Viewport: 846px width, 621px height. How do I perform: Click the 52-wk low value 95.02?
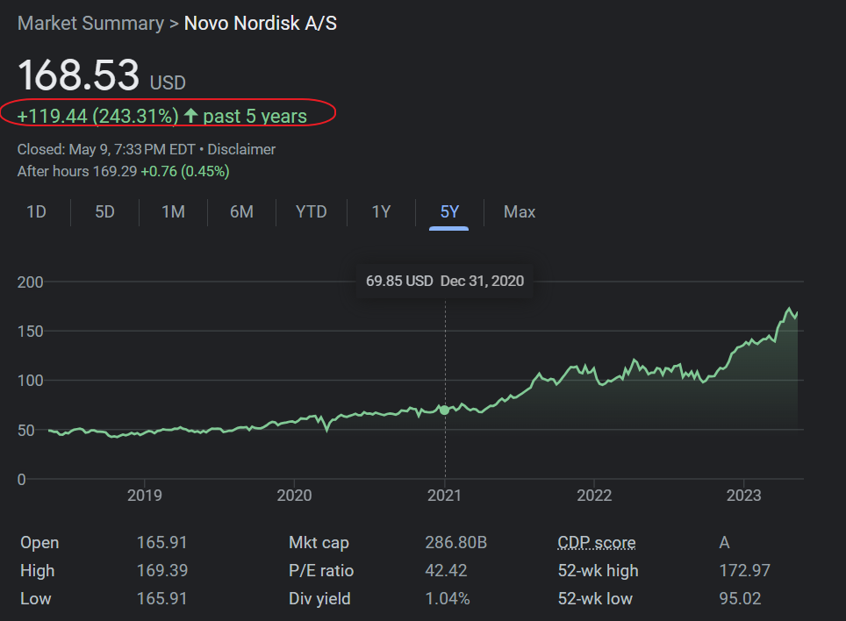point(741,598)
